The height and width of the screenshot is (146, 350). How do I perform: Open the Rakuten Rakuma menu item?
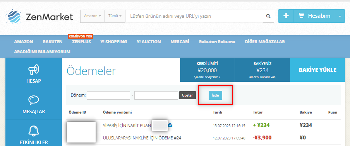pos(217,42)
